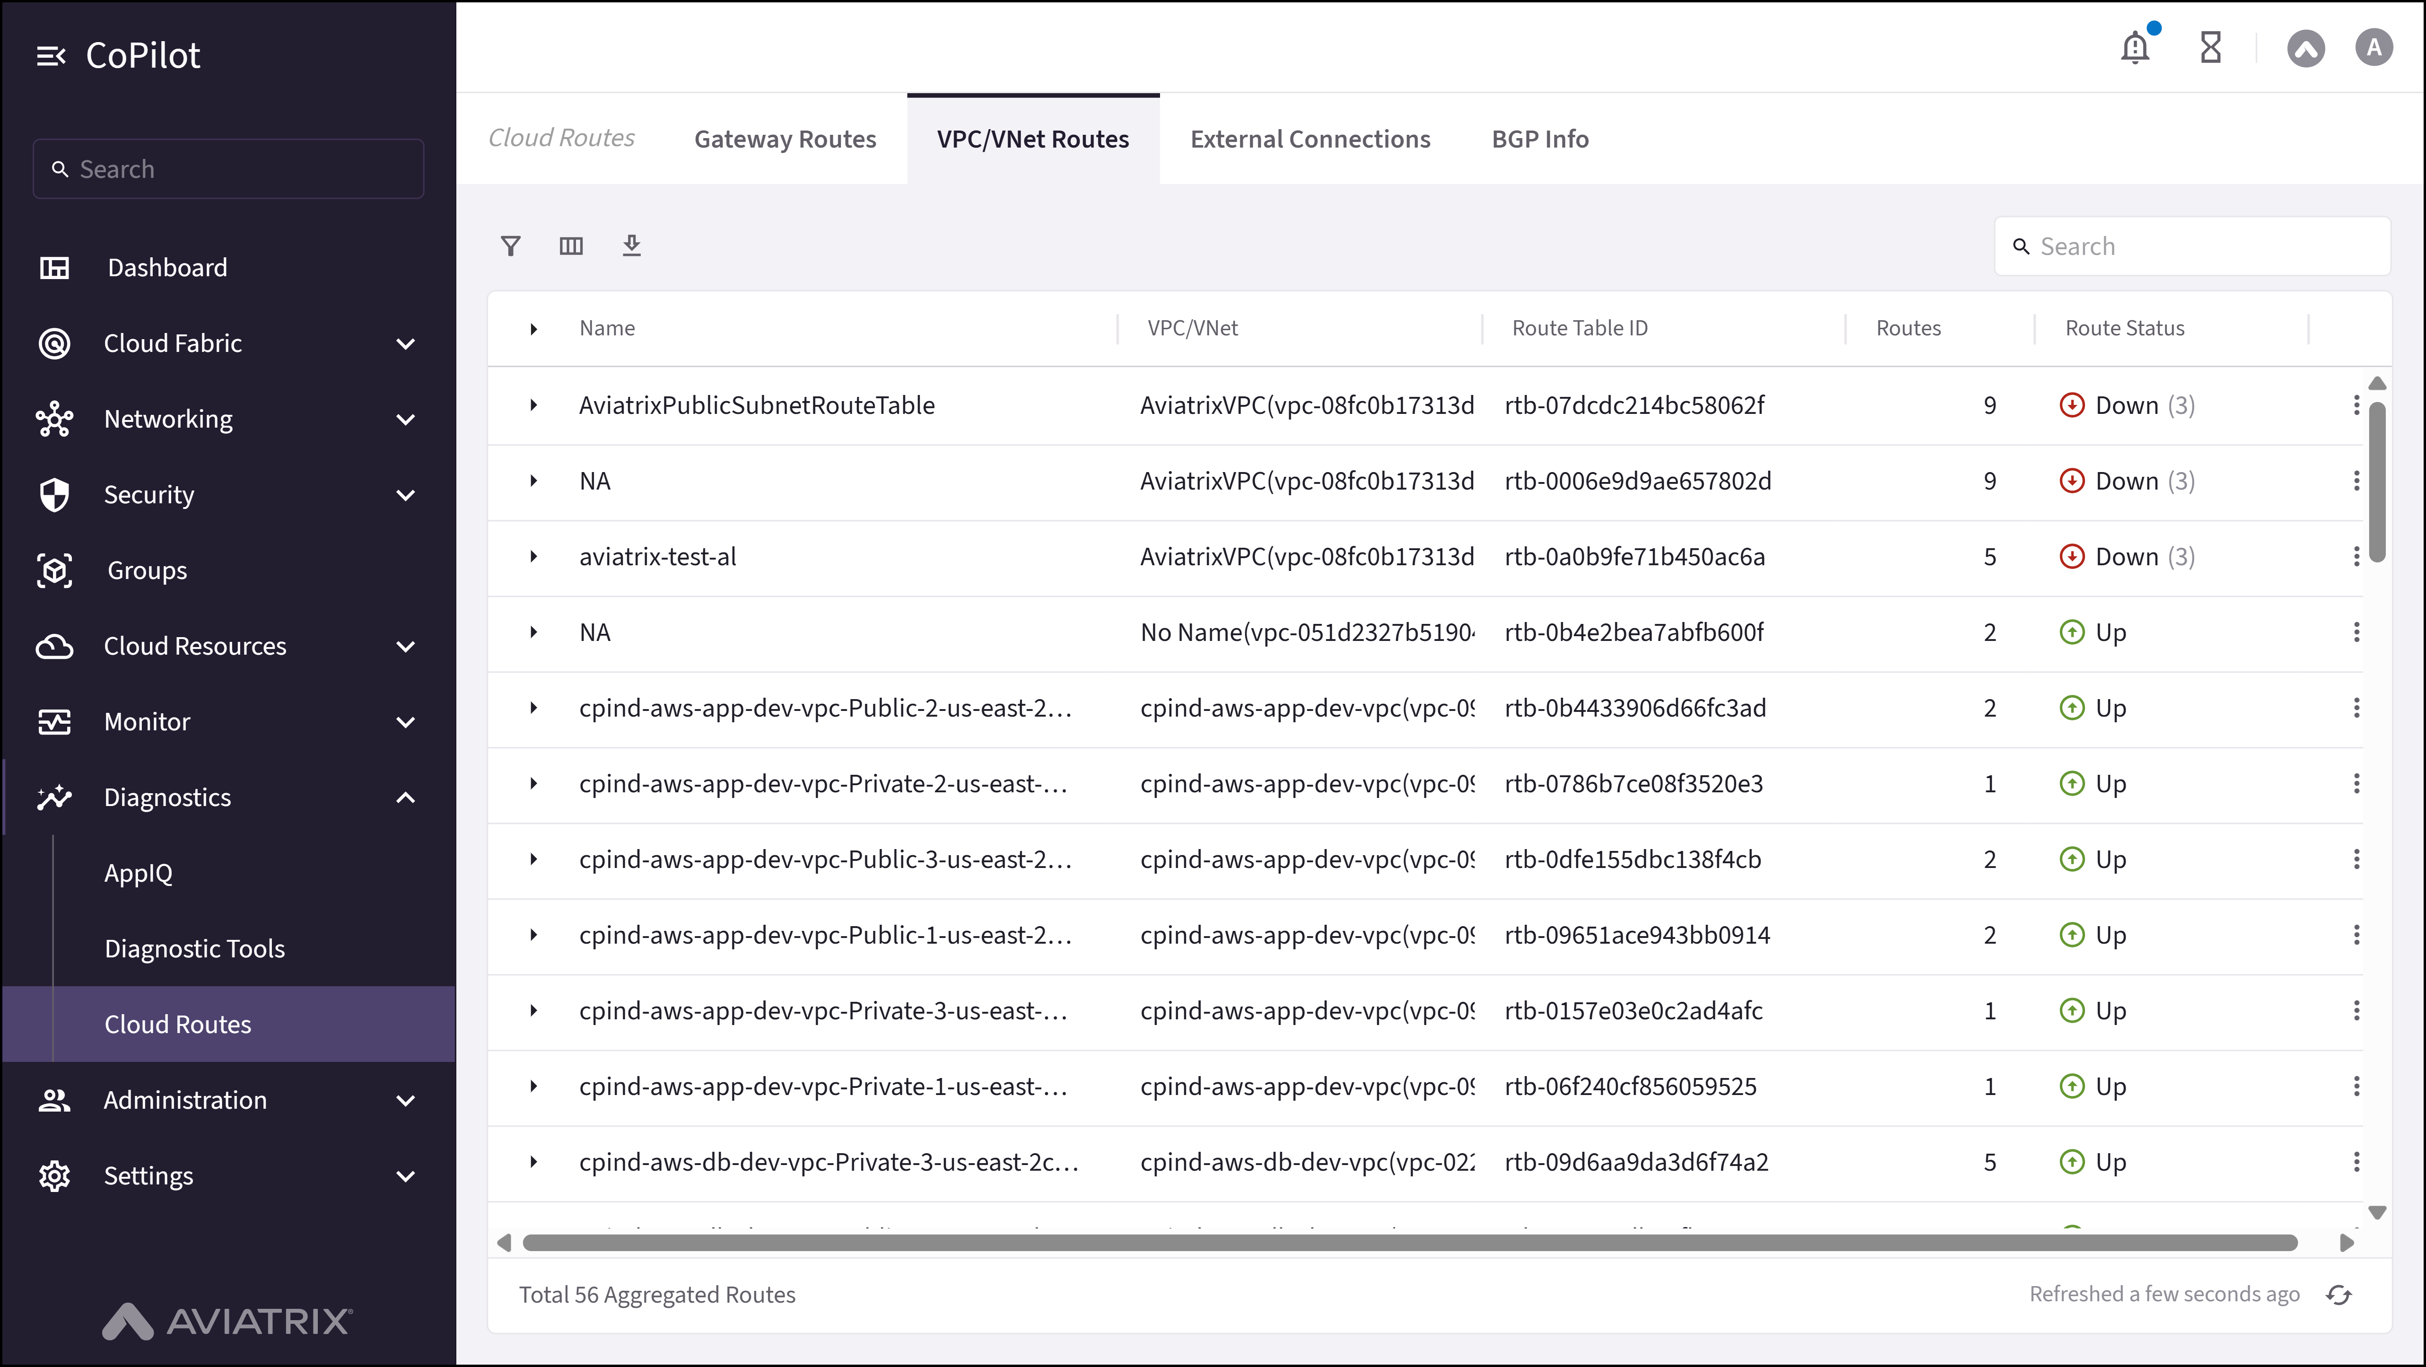Open the filter options for the routes table
The image size is (2426, 1367).
coord(511,246)
